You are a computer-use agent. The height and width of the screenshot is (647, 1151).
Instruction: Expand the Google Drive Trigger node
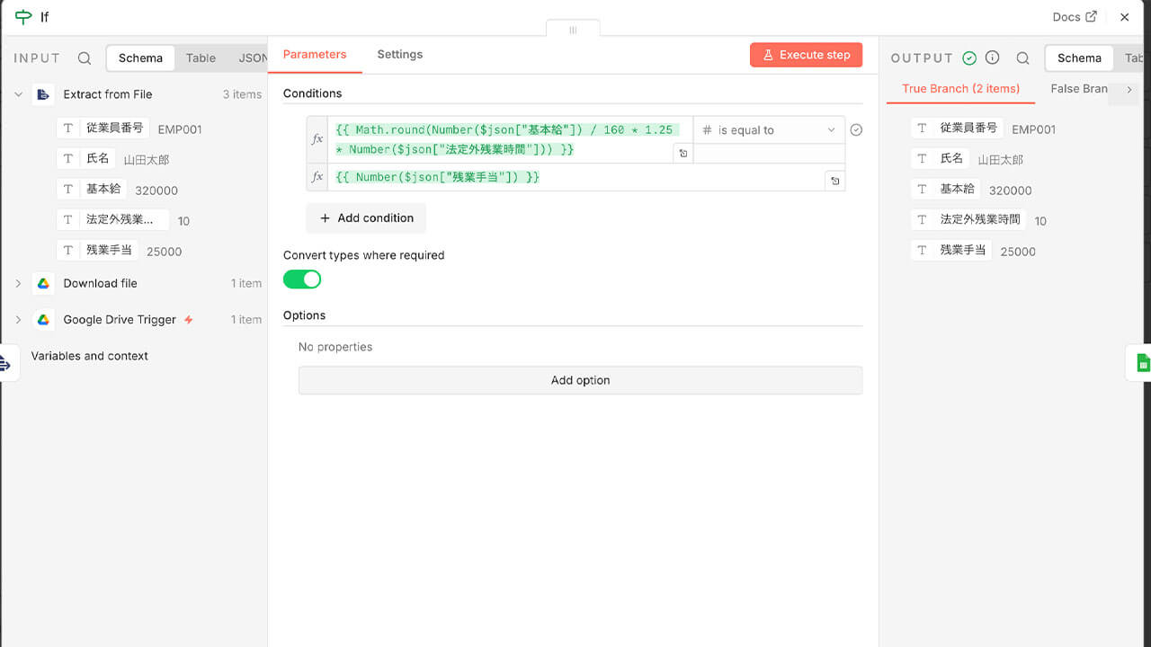(x=18, y=320)
